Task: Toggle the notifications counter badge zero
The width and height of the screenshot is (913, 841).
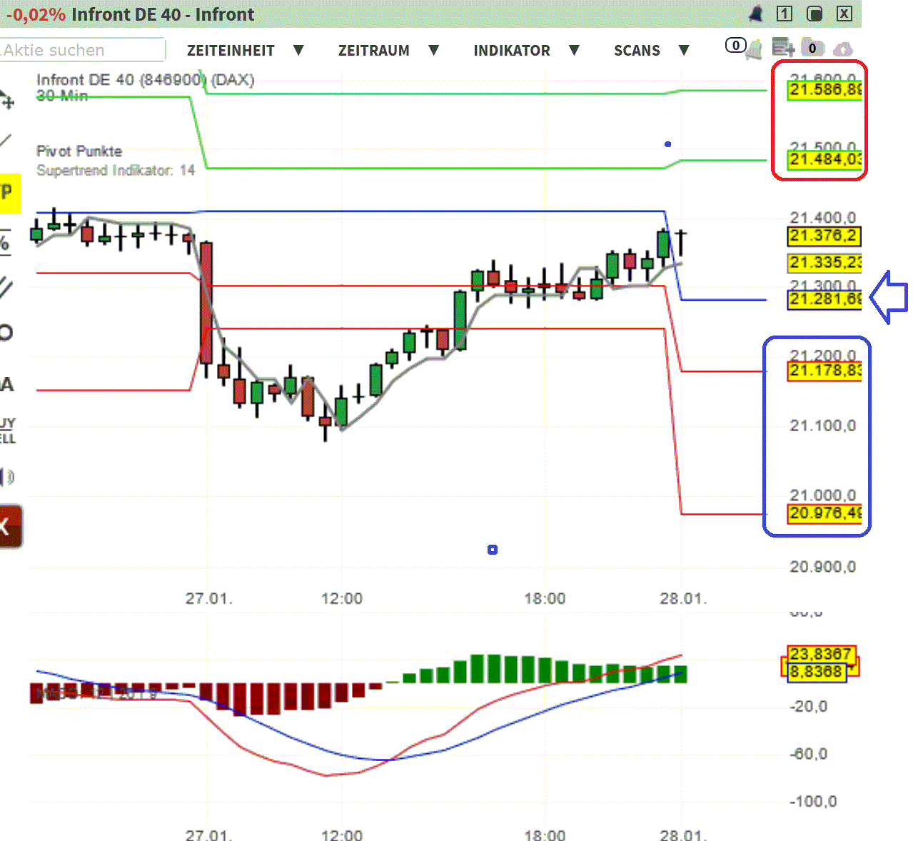Action: tap(736, 45)
